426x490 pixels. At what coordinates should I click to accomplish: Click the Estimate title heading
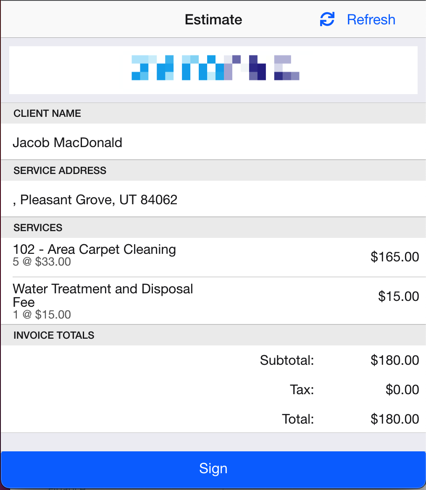click(213, 20)
